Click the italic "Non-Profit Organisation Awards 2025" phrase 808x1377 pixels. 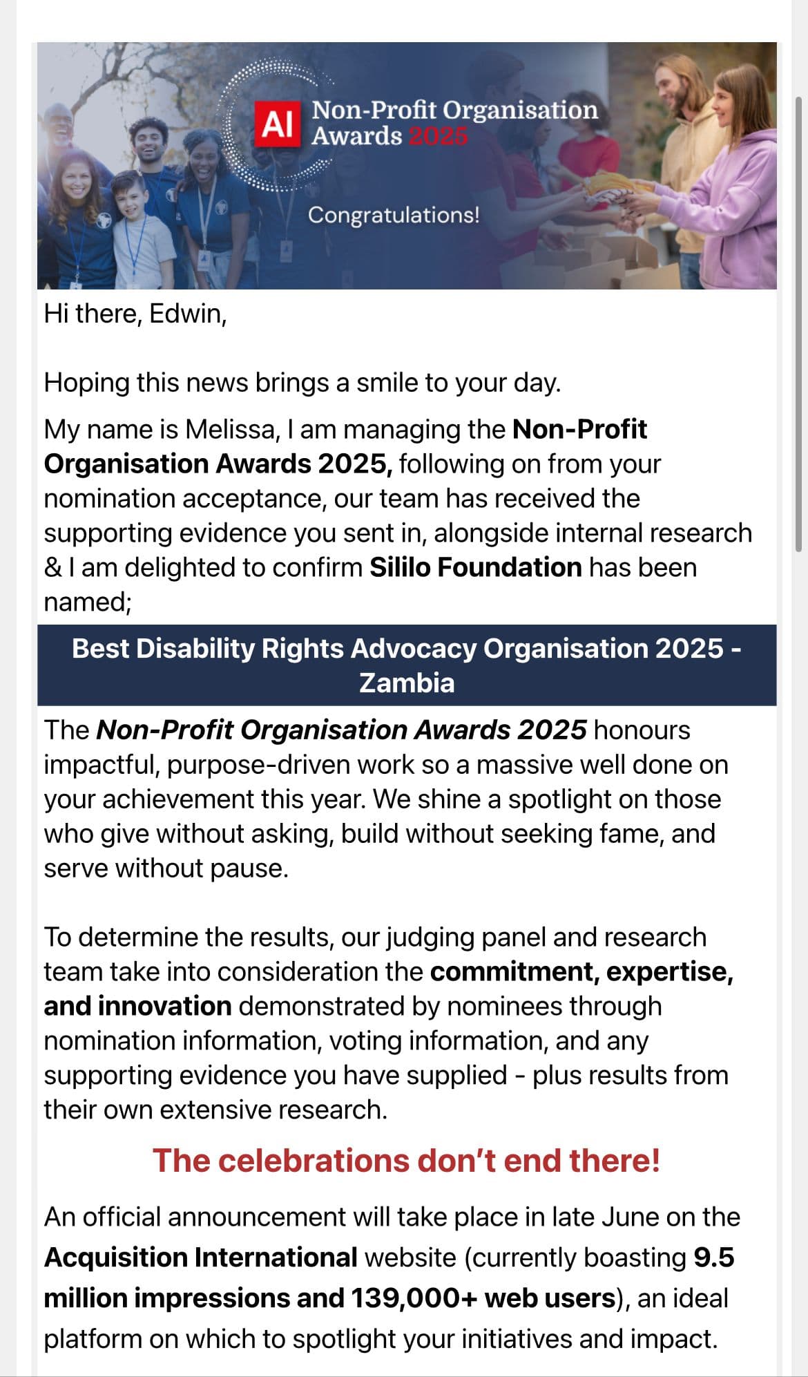(341, 730)
